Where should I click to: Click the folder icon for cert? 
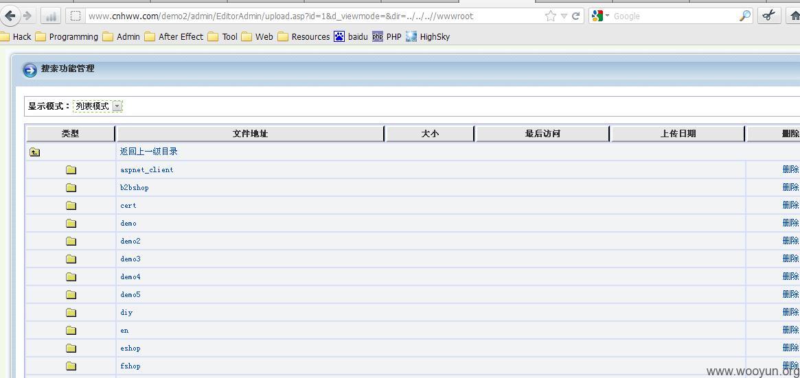[71, 205]
